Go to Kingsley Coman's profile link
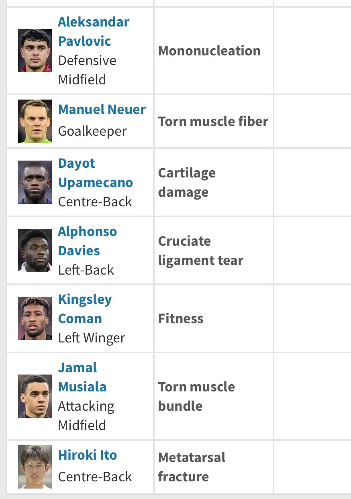 point(85,309)
